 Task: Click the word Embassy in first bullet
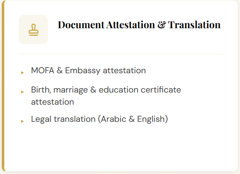click(x=83, y=71)
